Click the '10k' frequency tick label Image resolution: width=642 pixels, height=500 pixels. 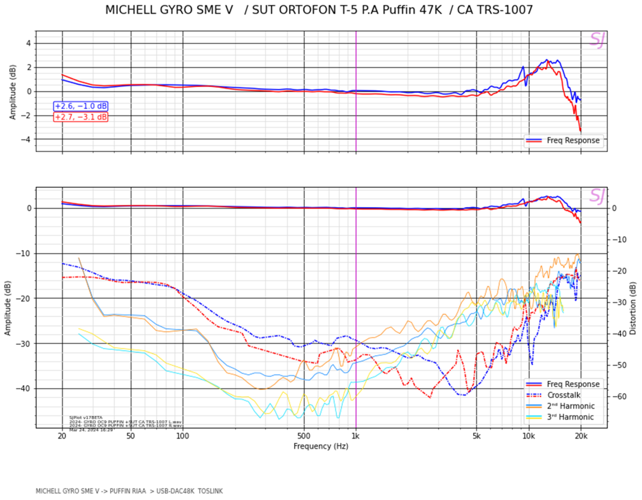coord(529,436)
